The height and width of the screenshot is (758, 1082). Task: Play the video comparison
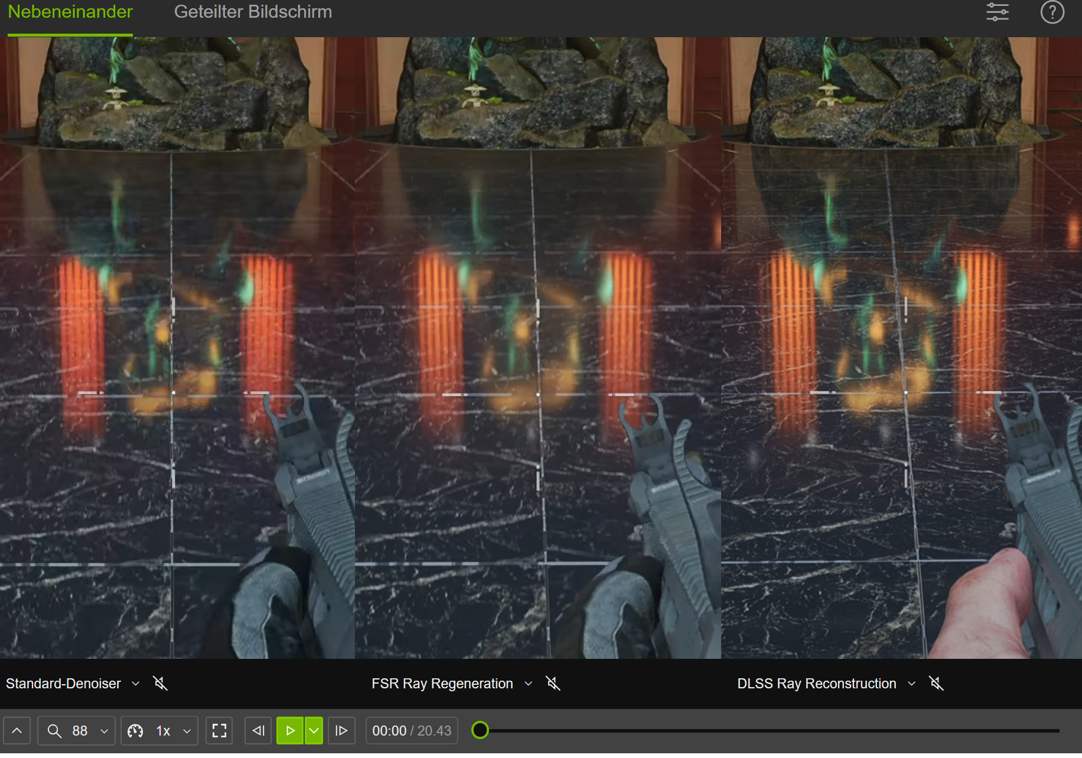[290, 731]
